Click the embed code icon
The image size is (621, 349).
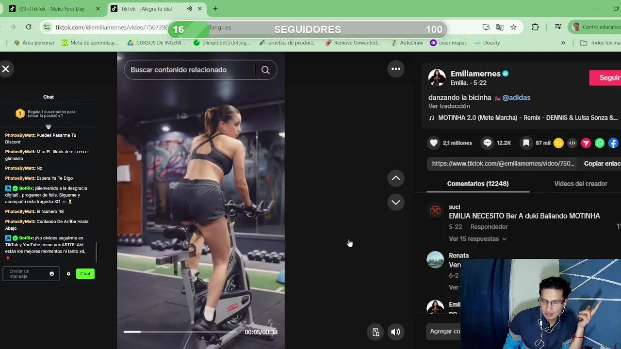[x=572, y=143]
